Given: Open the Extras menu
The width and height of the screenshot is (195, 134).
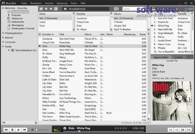Looking at the screenshot, I should tap(74, 3).
